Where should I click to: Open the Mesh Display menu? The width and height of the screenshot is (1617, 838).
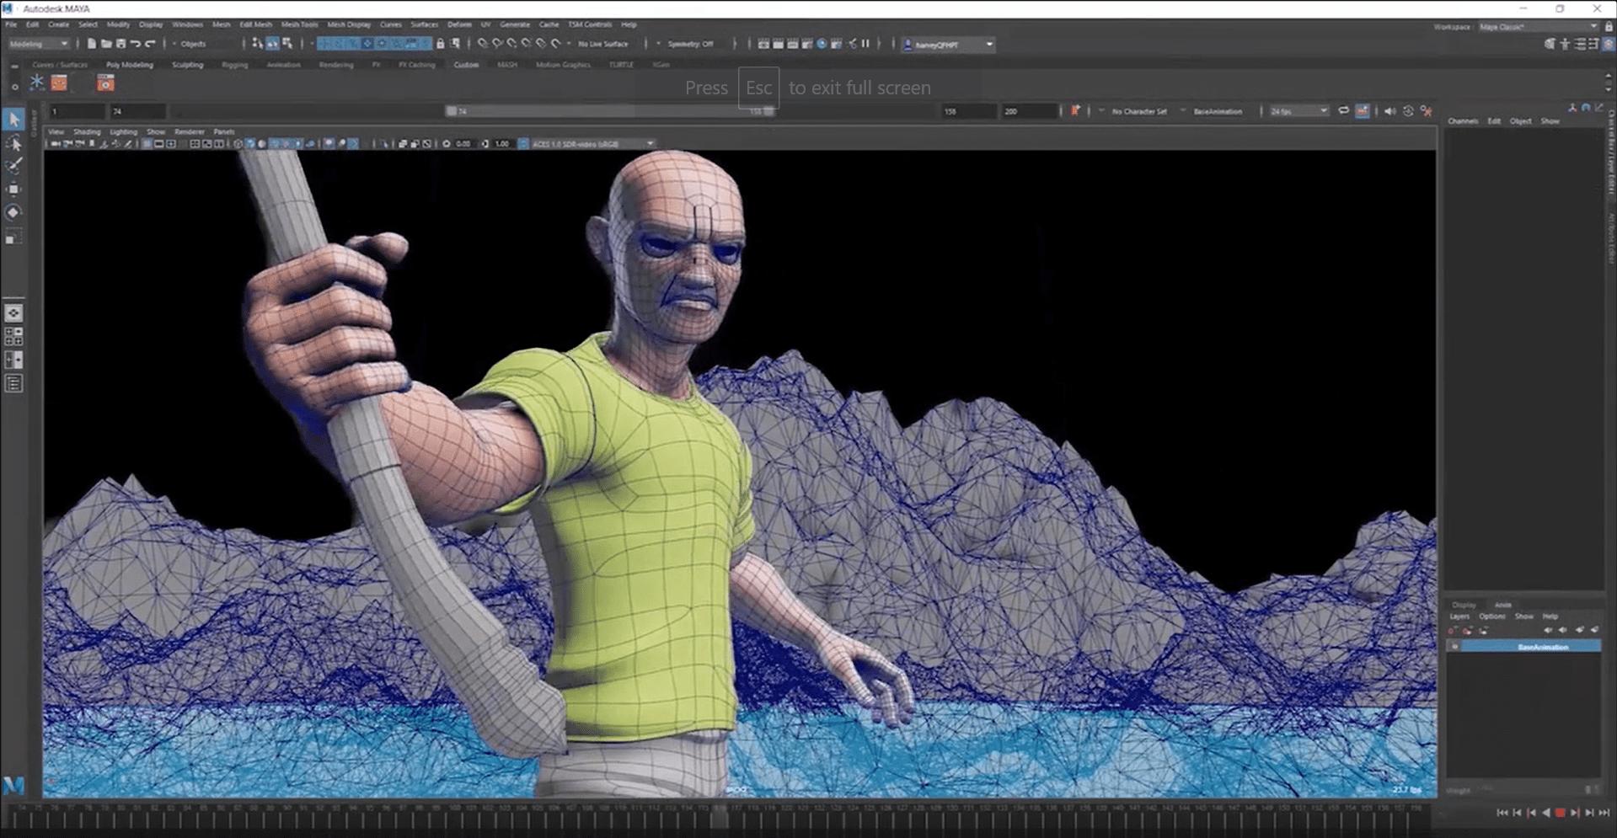348,24
